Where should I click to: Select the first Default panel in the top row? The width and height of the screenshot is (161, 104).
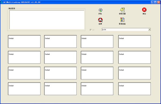pos(24,41)
